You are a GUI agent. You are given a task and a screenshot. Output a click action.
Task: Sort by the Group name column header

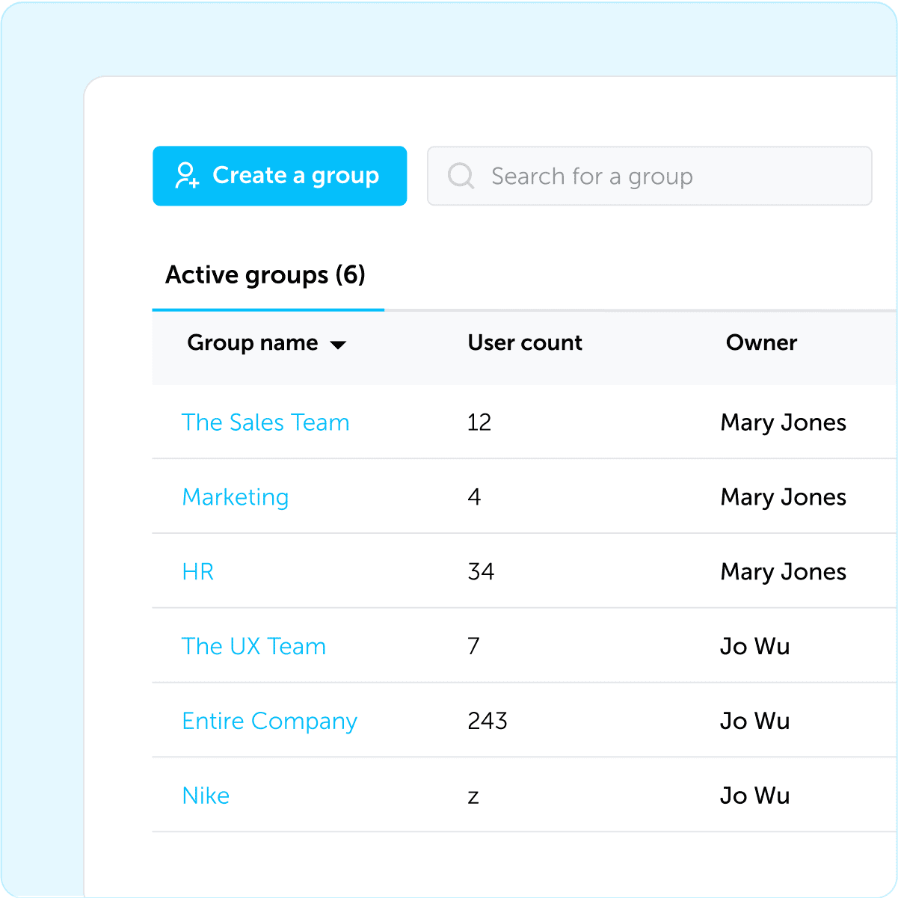(253, 343)
